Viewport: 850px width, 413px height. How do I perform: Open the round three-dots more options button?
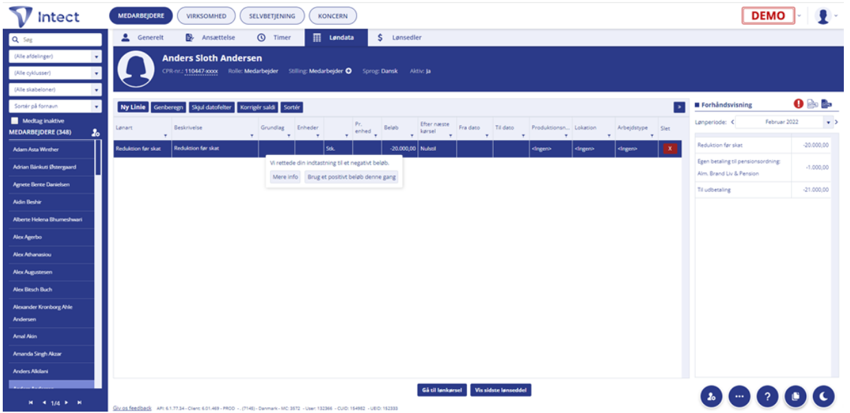tap(739, 396)
